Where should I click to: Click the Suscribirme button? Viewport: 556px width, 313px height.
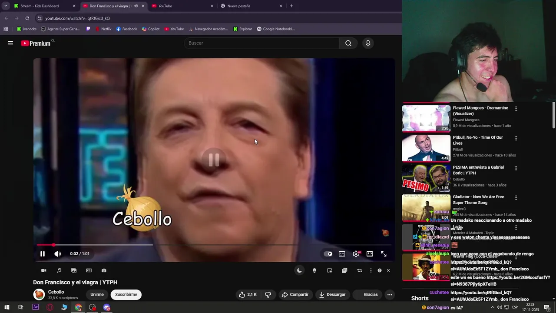click(x=126, y=294)
